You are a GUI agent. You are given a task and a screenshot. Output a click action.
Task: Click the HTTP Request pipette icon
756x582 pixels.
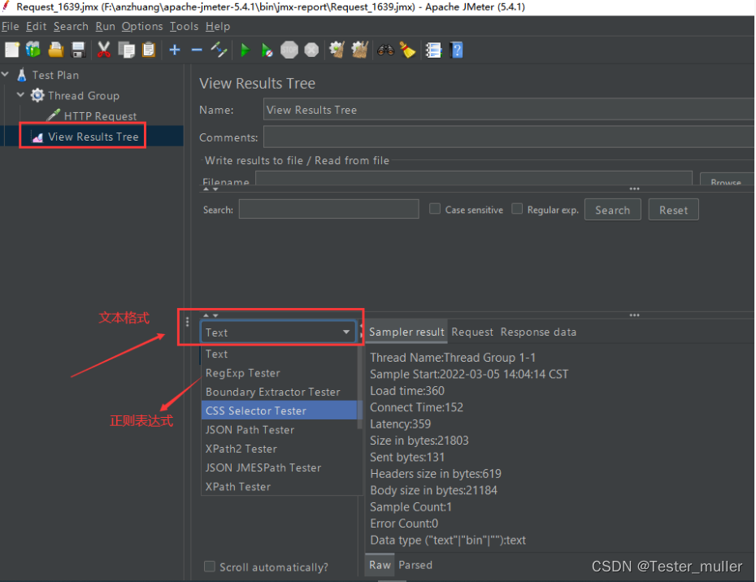[53, 115]
